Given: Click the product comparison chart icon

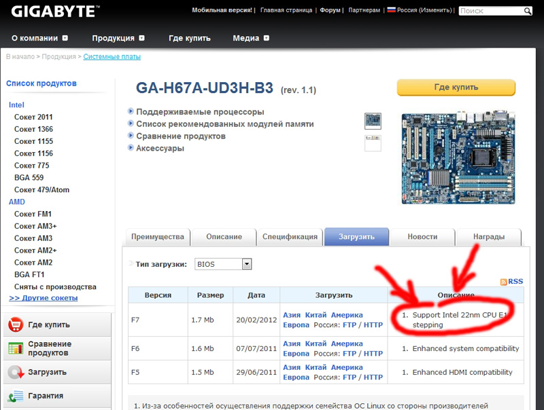Looking at the screenshot, I should tap(16, 348).
